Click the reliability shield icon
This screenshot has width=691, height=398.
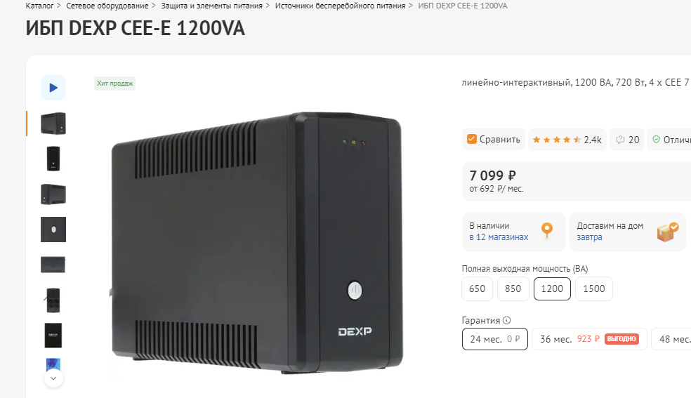pyautogui.click(x=656, y=140)
